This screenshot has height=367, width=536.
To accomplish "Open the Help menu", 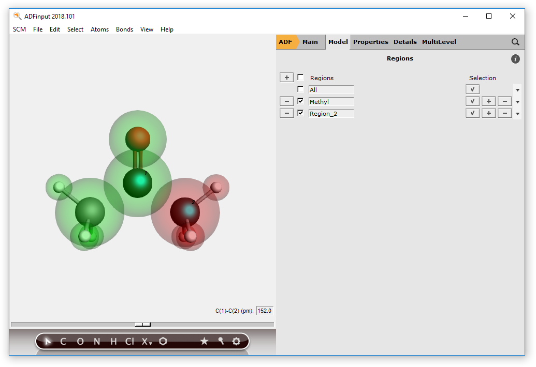I will click(x=167, y=29).
